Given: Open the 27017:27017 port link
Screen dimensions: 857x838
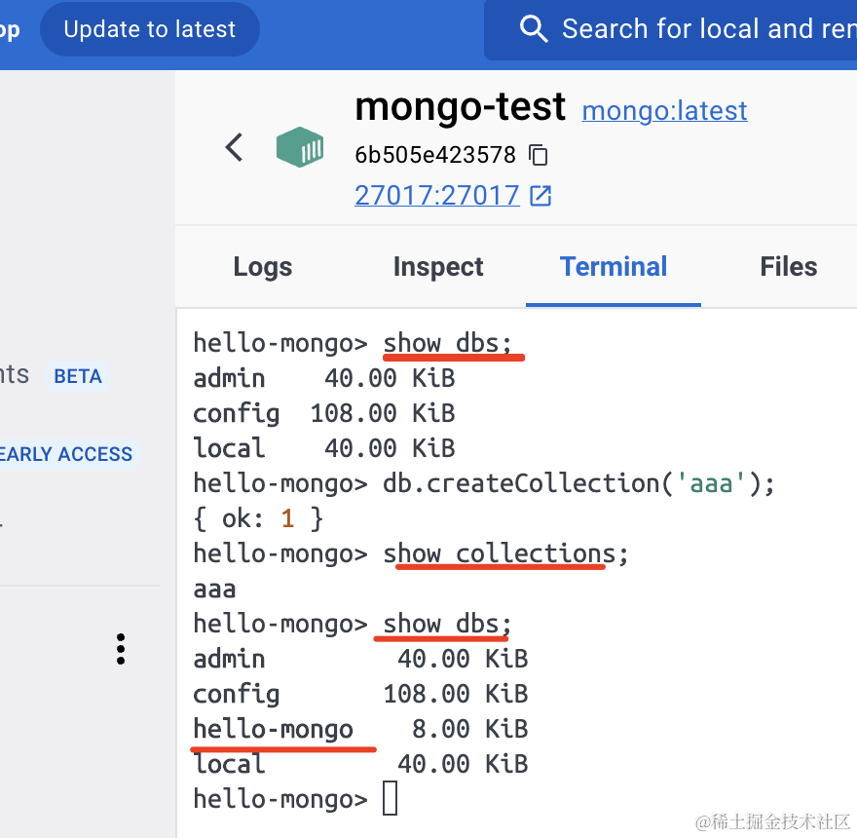Looking at the screenshot, I should click(x=437, y=196).
